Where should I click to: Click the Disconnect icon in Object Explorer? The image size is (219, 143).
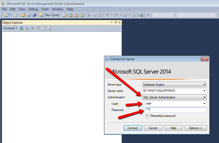(x=27, y=28)
